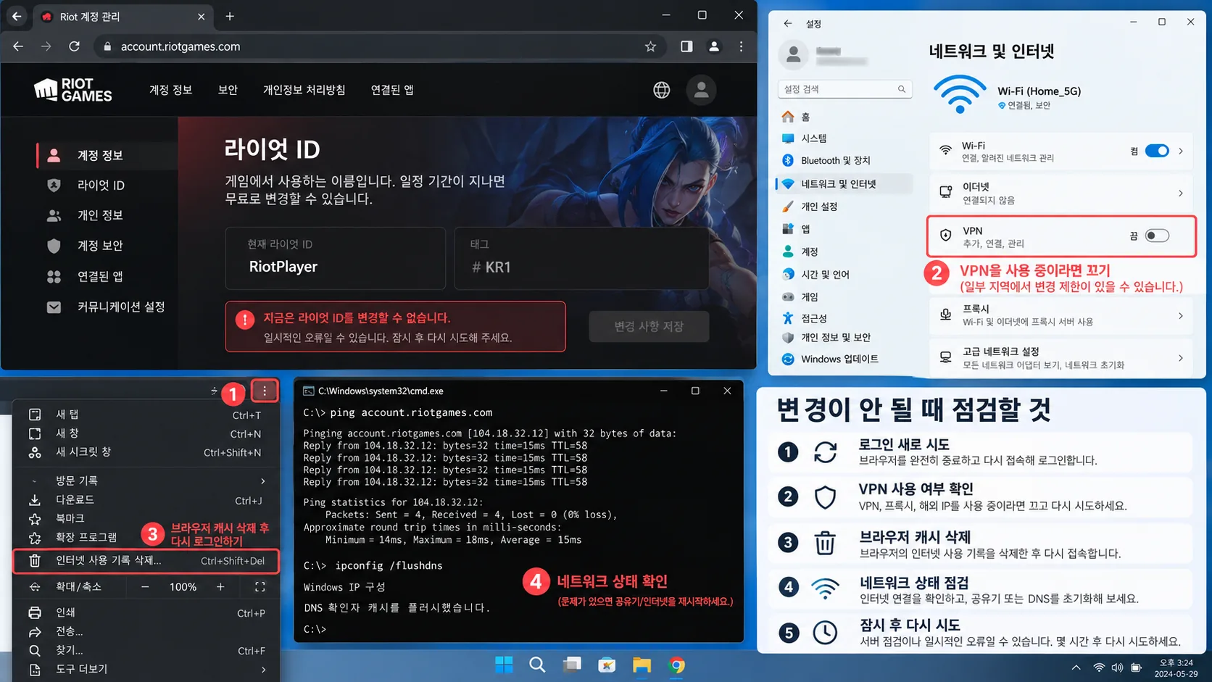Open Chrome from the taskbar

[676, 665]
